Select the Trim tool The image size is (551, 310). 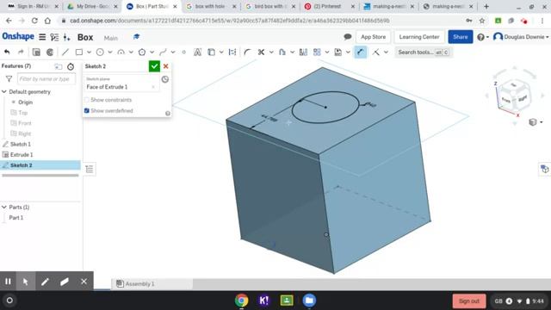coord(261,52)
